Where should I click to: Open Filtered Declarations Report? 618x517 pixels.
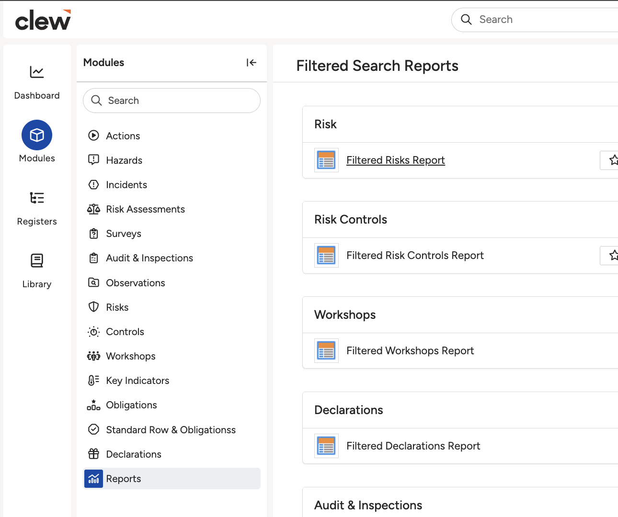click(x=413, y=446)
